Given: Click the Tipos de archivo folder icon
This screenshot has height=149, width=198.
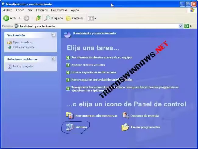Looking at the screenshot, I should [x=9, y=42].
